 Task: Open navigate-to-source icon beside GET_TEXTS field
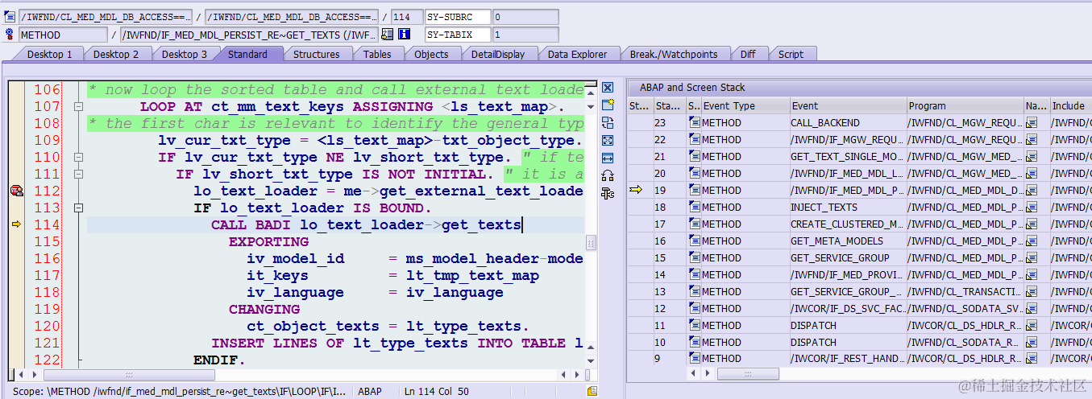388,35
